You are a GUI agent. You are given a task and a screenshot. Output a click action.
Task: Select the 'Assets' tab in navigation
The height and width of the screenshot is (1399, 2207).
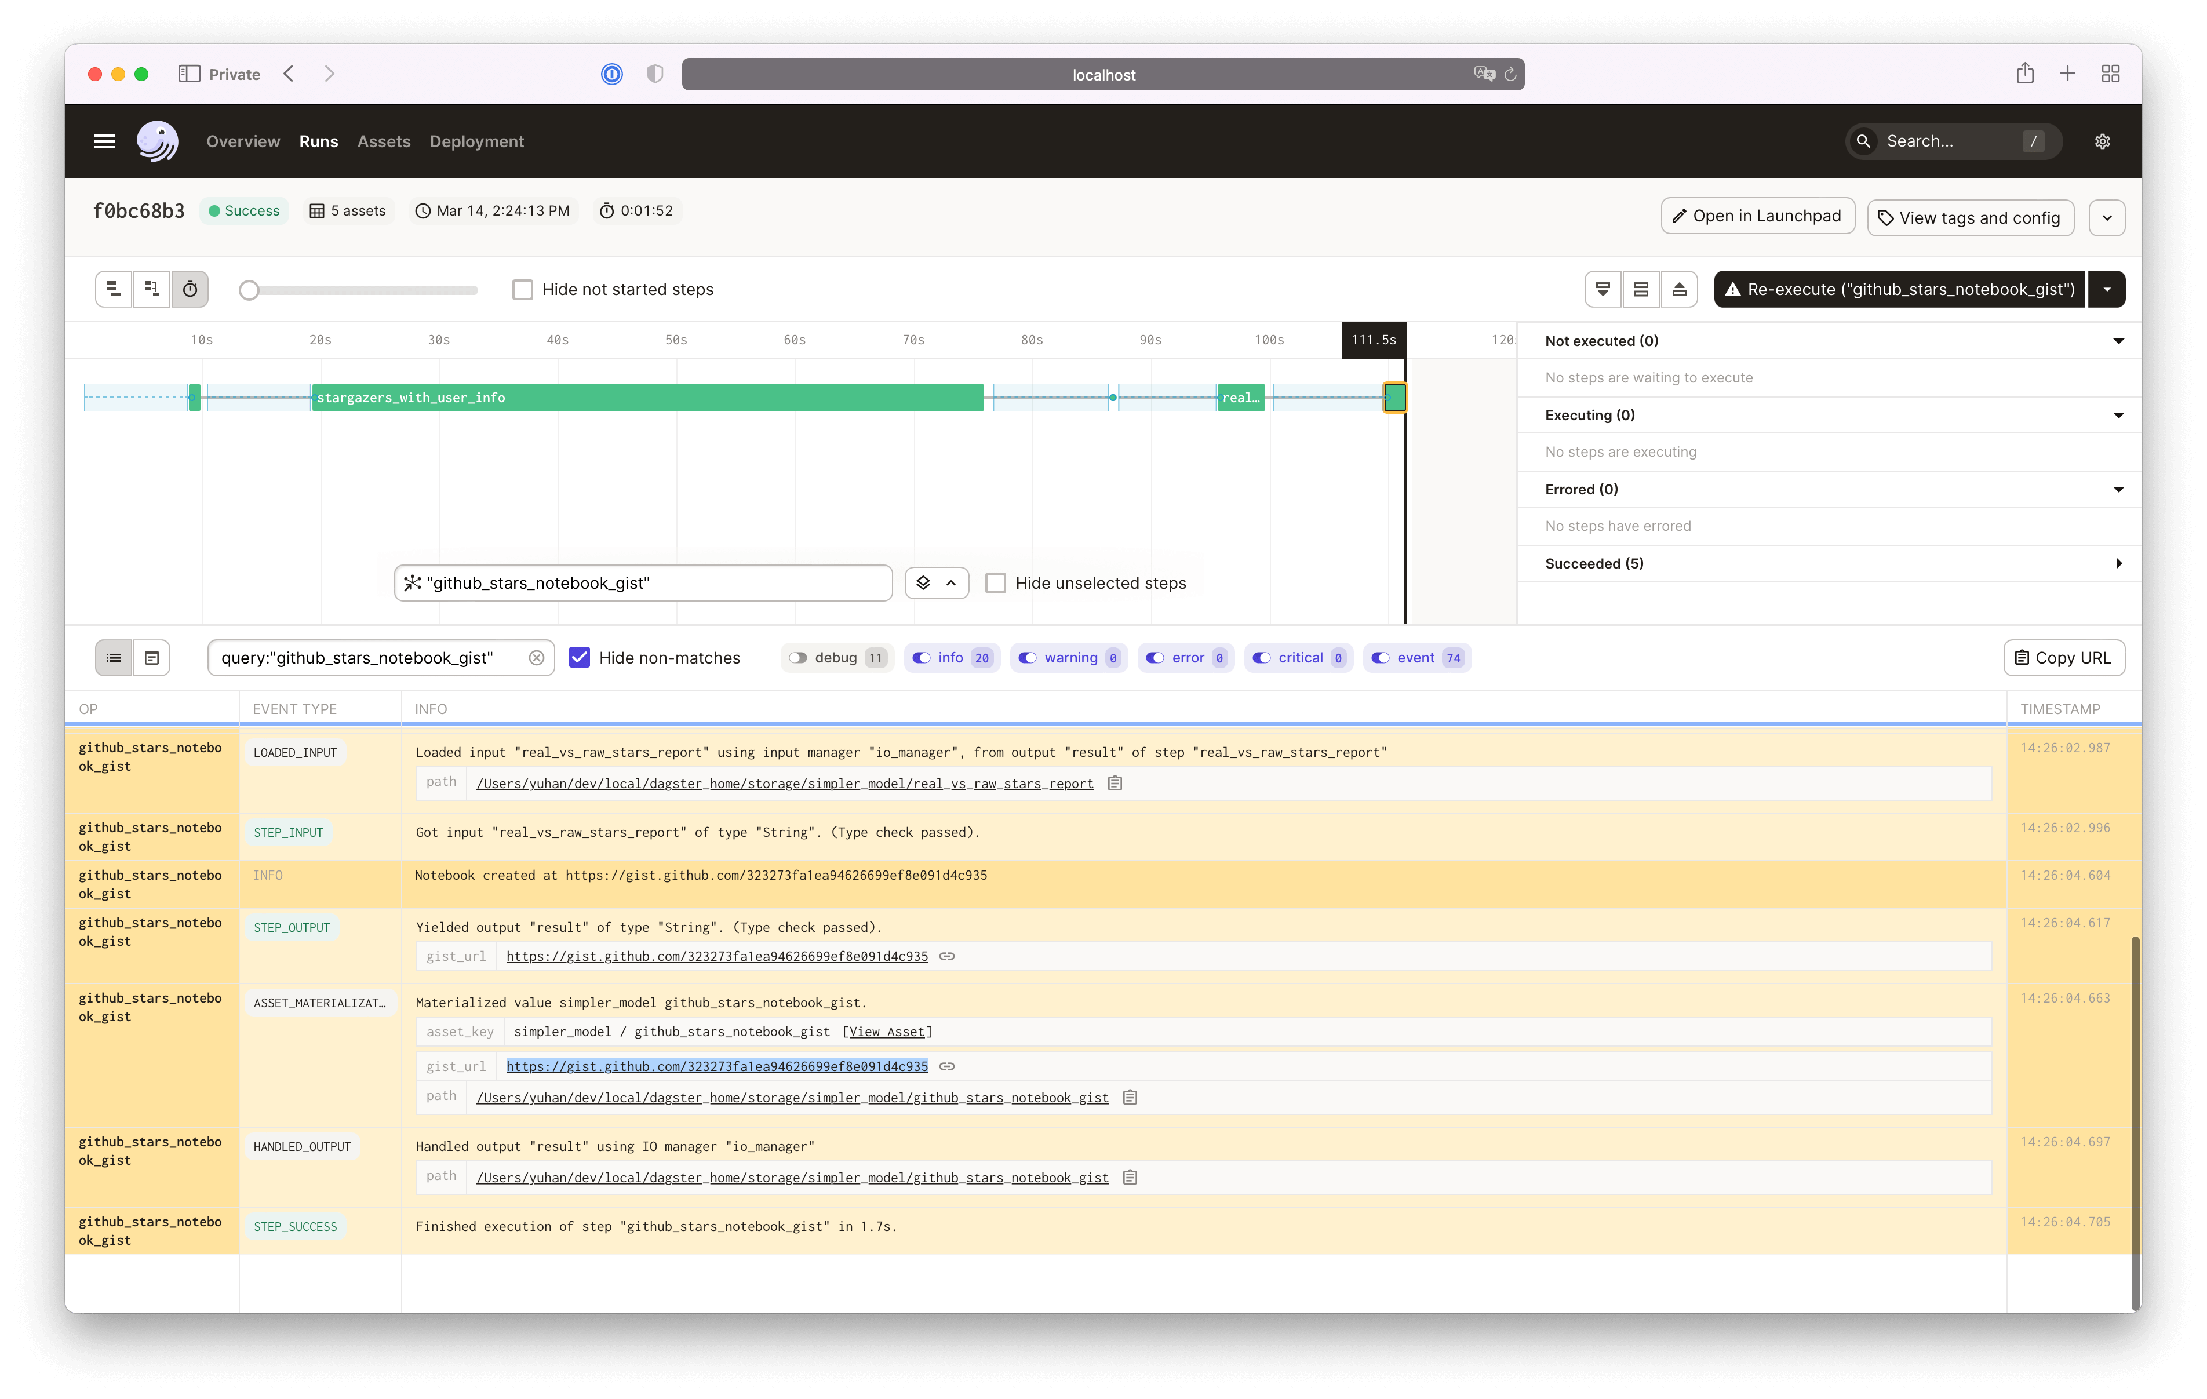point(383,140)
